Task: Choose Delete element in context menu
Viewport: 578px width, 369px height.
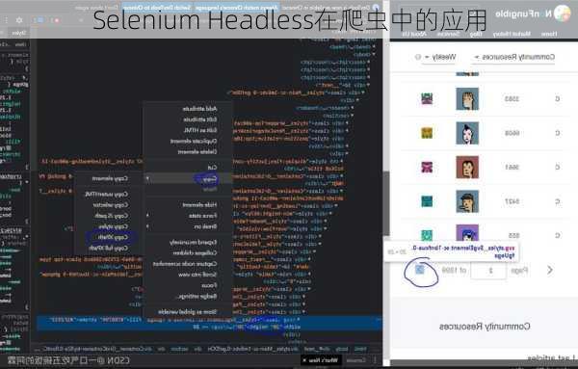Action: (188, 152)
